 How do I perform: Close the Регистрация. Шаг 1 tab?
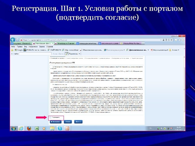pyautogui.click(x=53, y=44)
